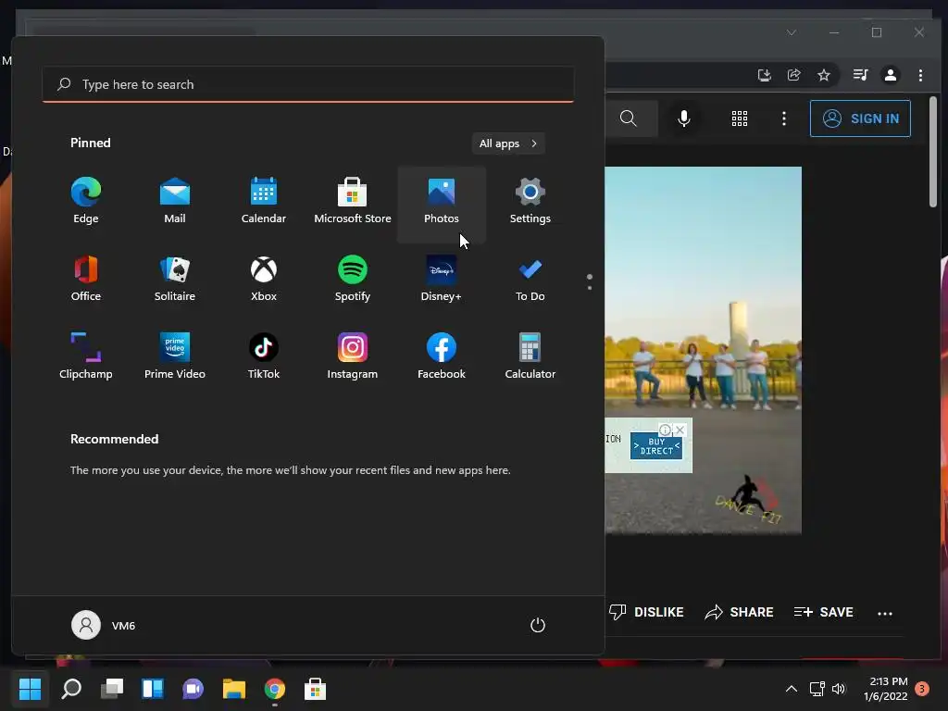Click the BUY DIRECT ad banner
948x711 pixels.
(x=656, y=446)
